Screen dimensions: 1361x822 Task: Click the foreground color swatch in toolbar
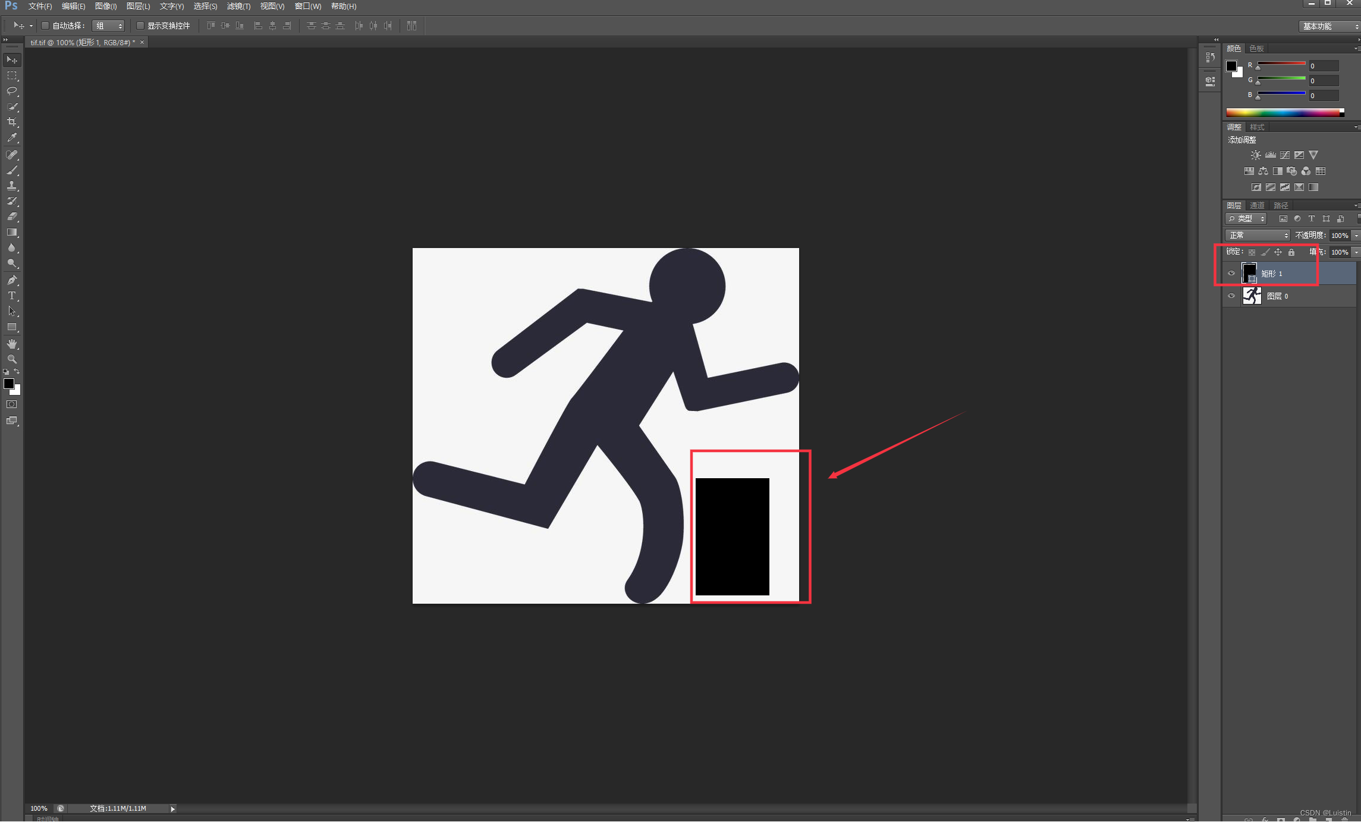coord(9,384)
